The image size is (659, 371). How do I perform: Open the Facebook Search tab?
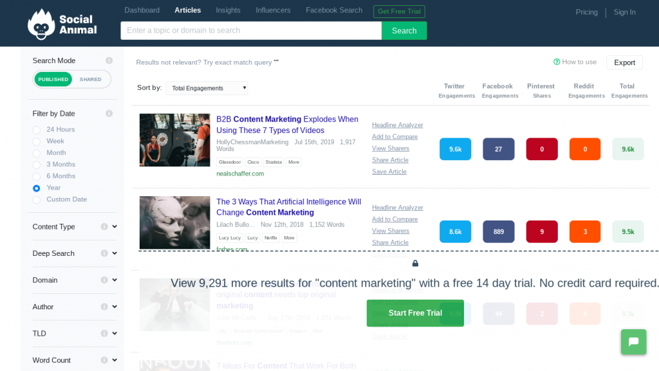click(334, 10)
